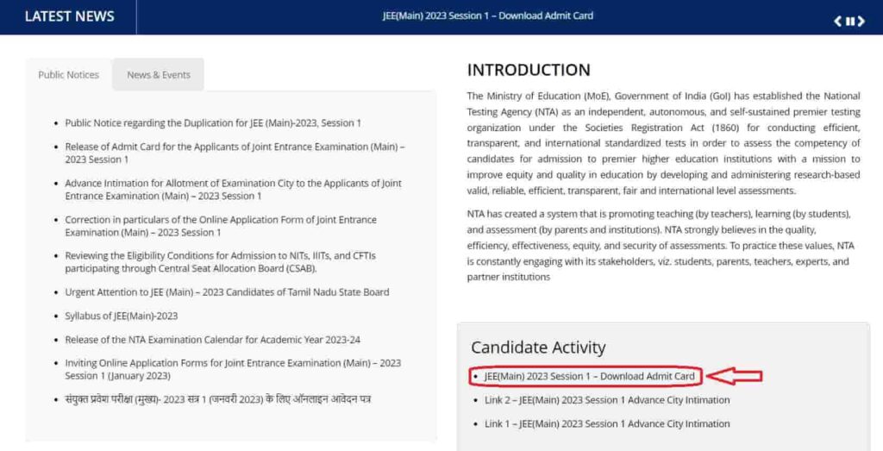Pause the news ticker

pos(849,22)
